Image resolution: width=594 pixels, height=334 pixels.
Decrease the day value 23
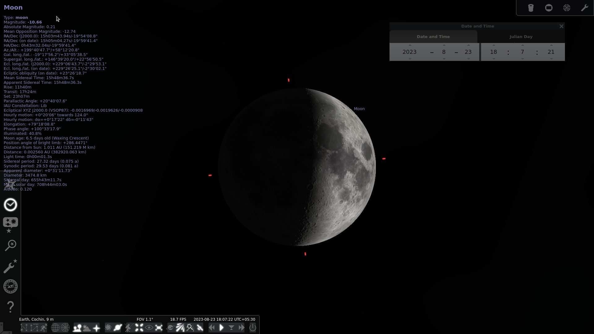tap(468, 59)
